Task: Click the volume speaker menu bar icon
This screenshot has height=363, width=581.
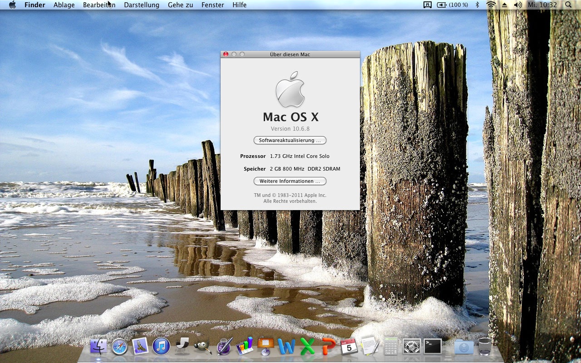Action: click(x=518, y=5)
